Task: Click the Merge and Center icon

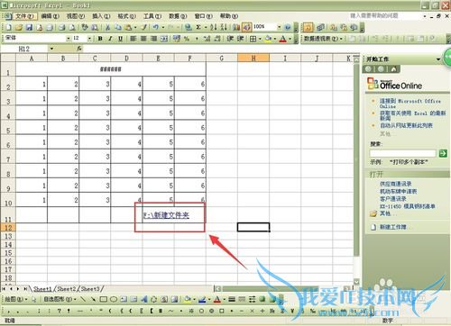Action: tap(164, 39)
